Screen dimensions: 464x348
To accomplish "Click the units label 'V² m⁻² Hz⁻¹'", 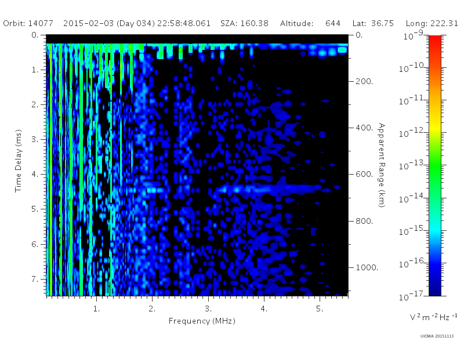I will 433,317.
